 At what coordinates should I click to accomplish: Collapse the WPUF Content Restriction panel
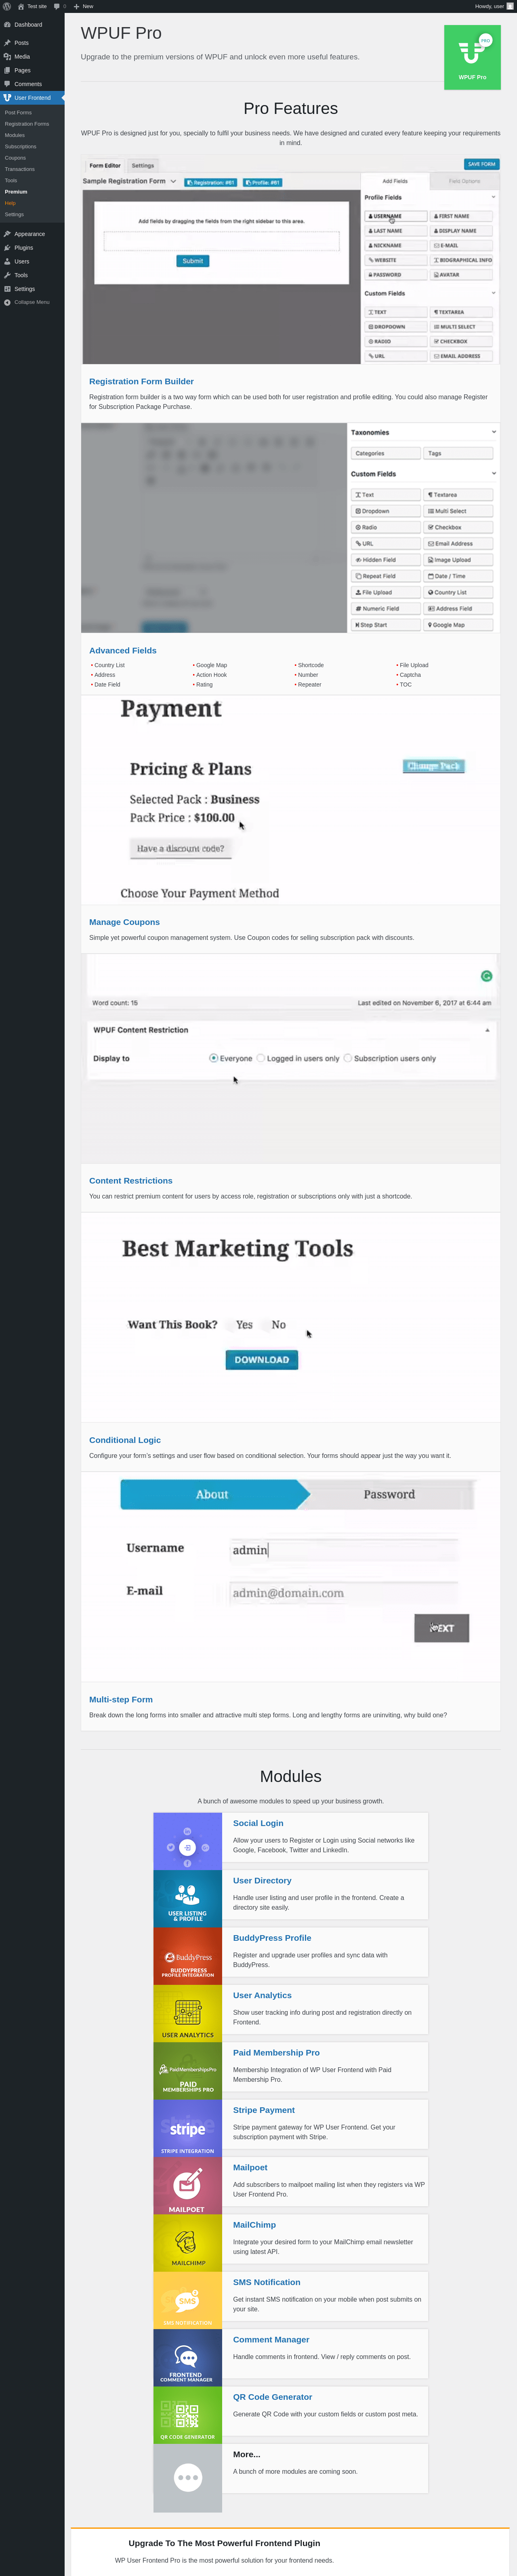click(488, 1030)
